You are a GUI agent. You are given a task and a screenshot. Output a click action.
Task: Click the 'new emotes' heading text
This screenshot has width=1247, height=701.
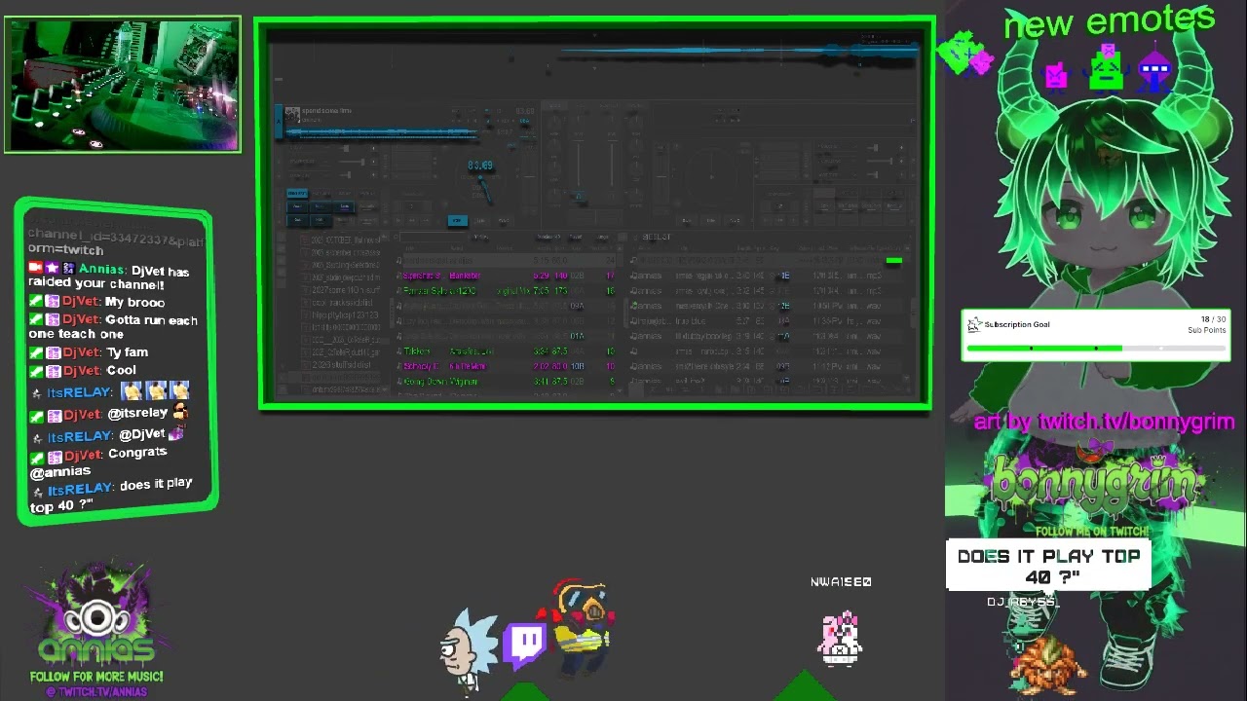pos(1110,20)
